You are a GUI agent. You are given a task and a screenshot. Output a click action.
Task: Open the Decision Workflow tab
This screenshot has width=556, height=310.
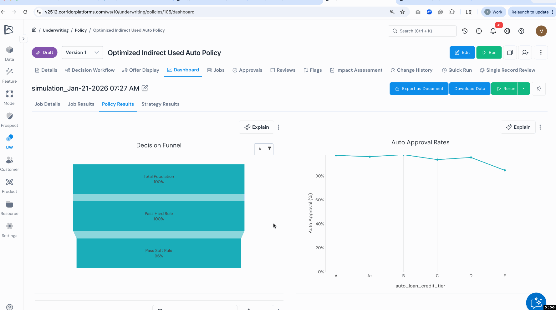(90, 70)
